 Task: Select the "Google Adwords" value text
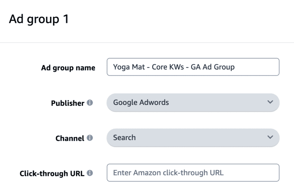141,102
